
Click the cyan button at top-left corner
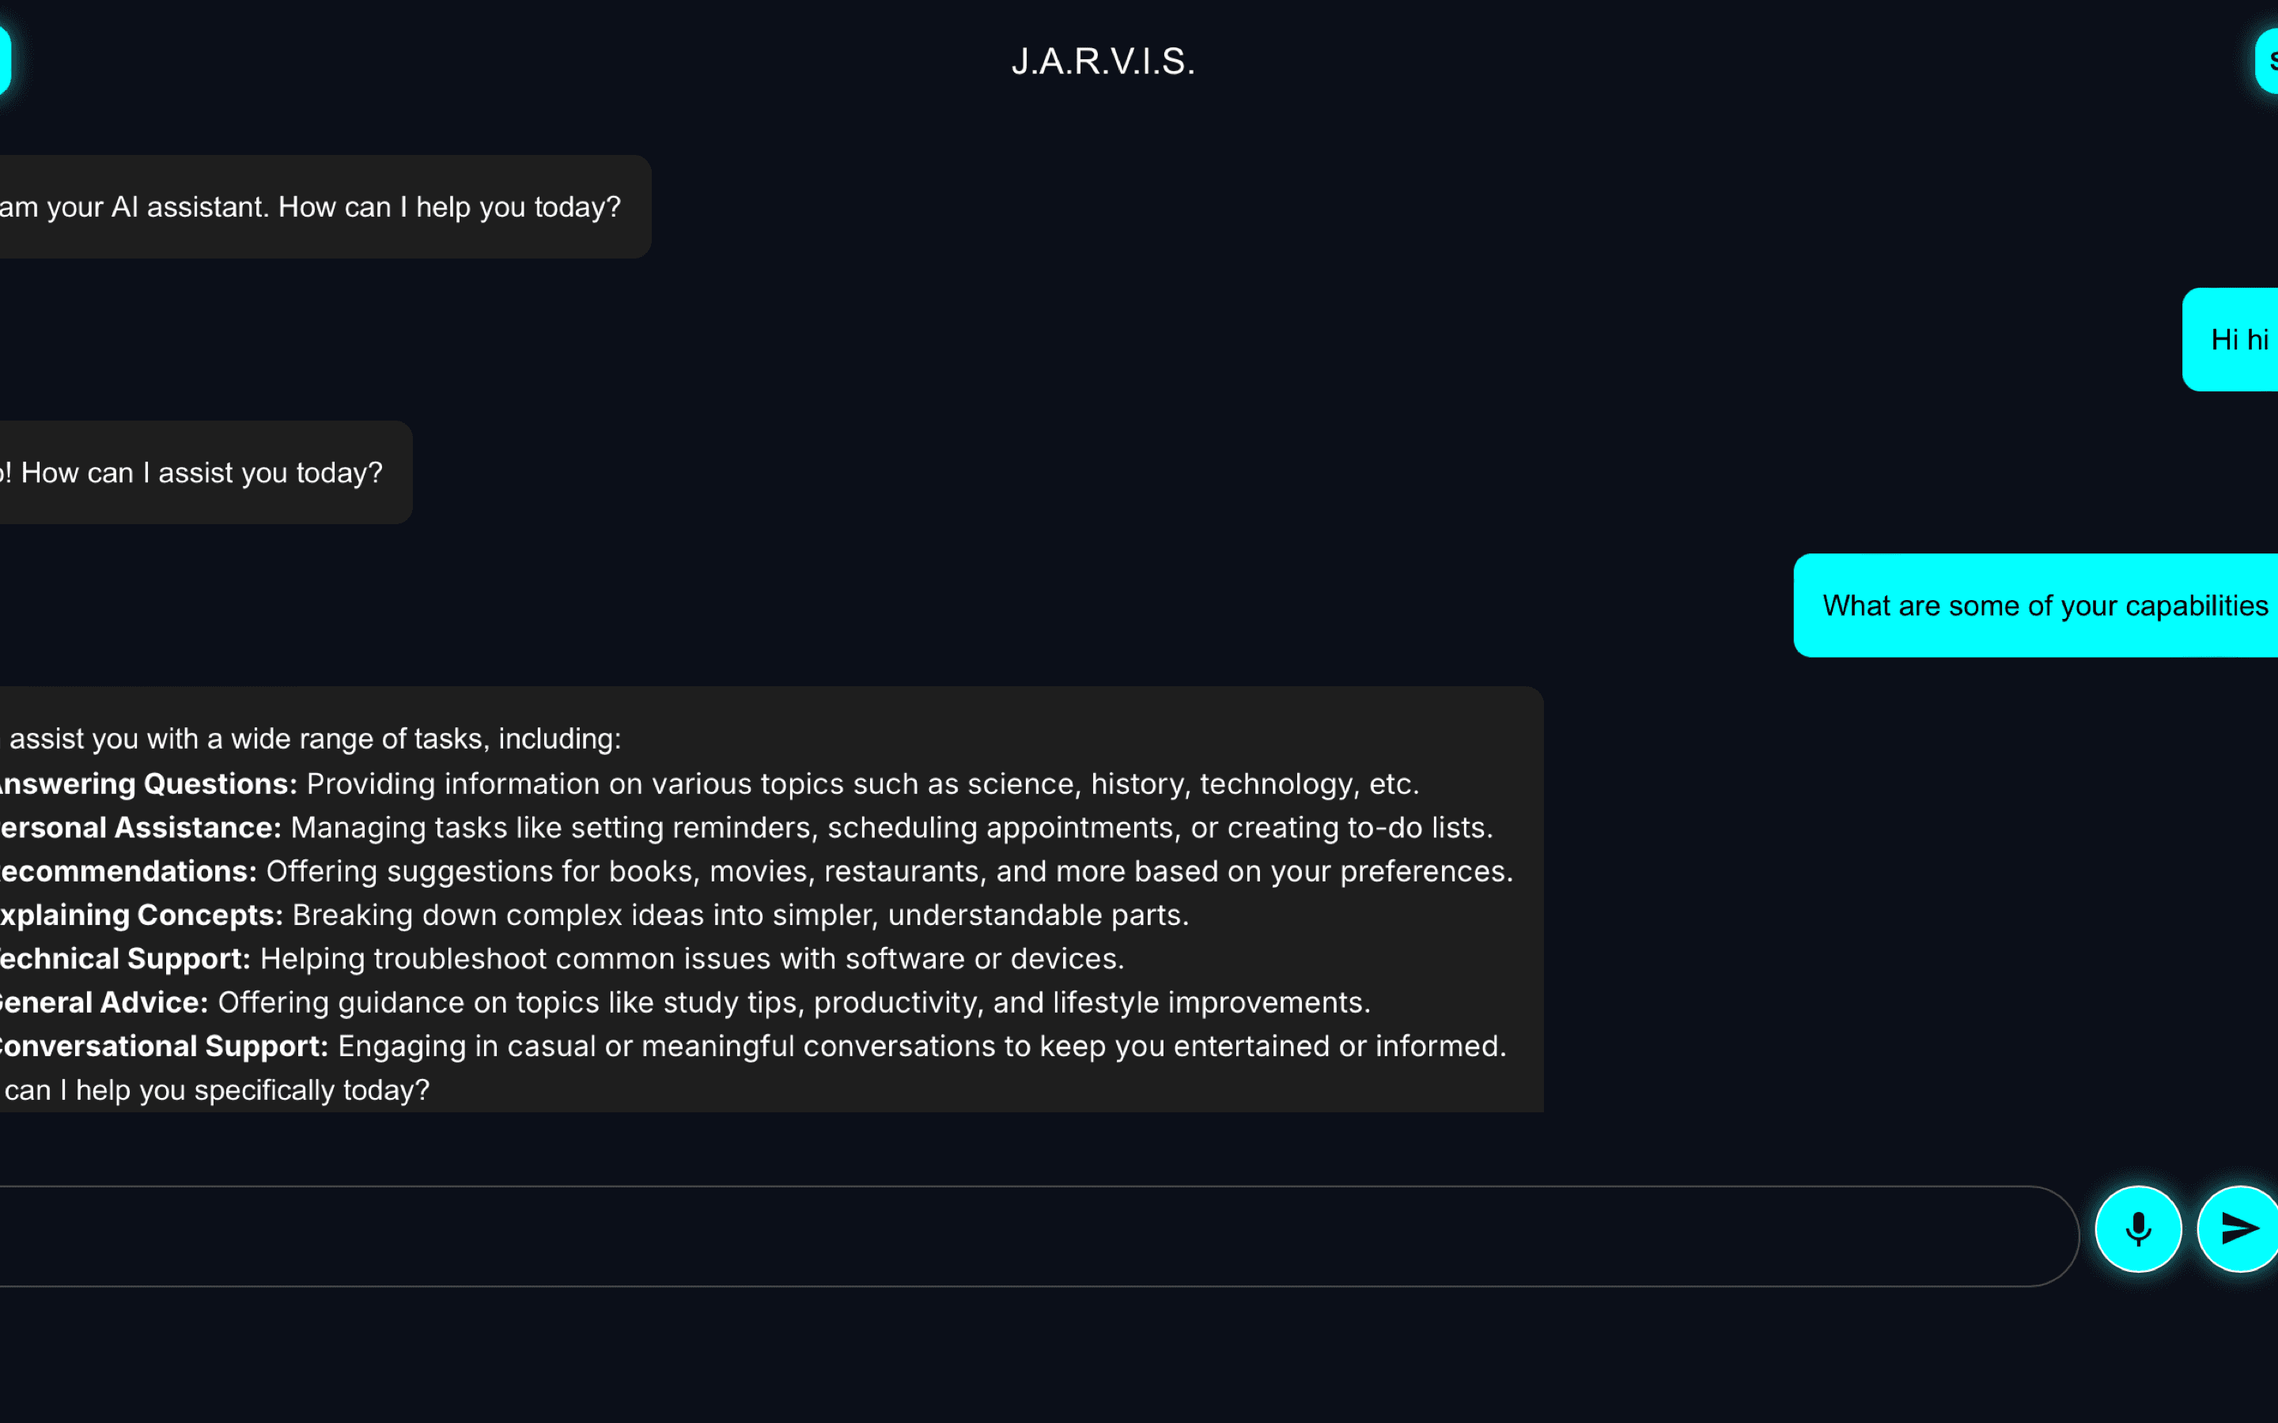coord(4,61)
